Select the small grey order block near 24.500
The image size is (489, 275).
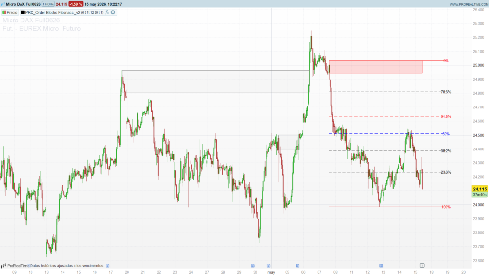[288, 142]
